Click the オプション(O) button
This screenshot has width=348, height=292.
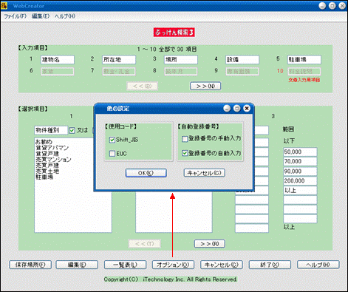pyautogui.click(x=173, y=265)
